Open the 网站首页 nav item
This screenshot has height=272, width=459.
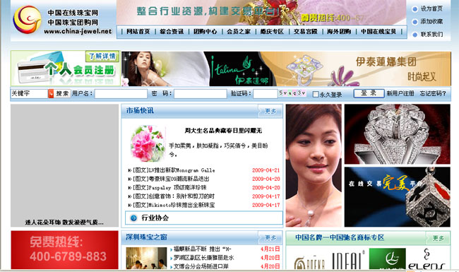point(138,32)
